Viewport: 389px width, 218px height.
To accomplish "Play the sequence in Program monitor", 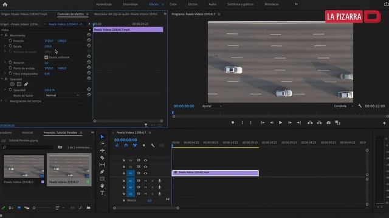I will coord(280,122).
